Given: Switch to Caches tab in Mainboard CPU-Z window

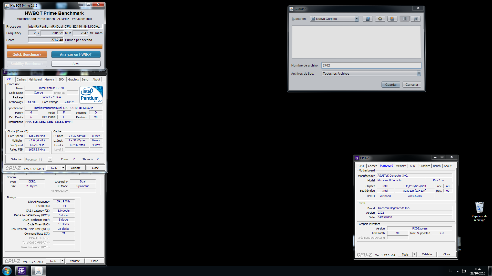Looking at the screenshot, I should point(373,166).
